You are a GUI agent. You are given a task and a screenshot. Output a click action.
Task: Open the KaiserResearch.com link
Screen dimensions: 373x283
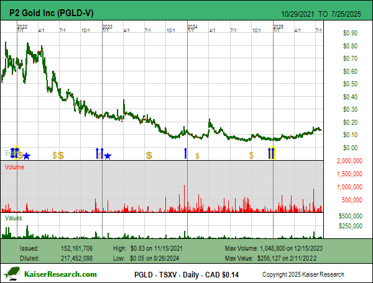(x=60, y=274)
